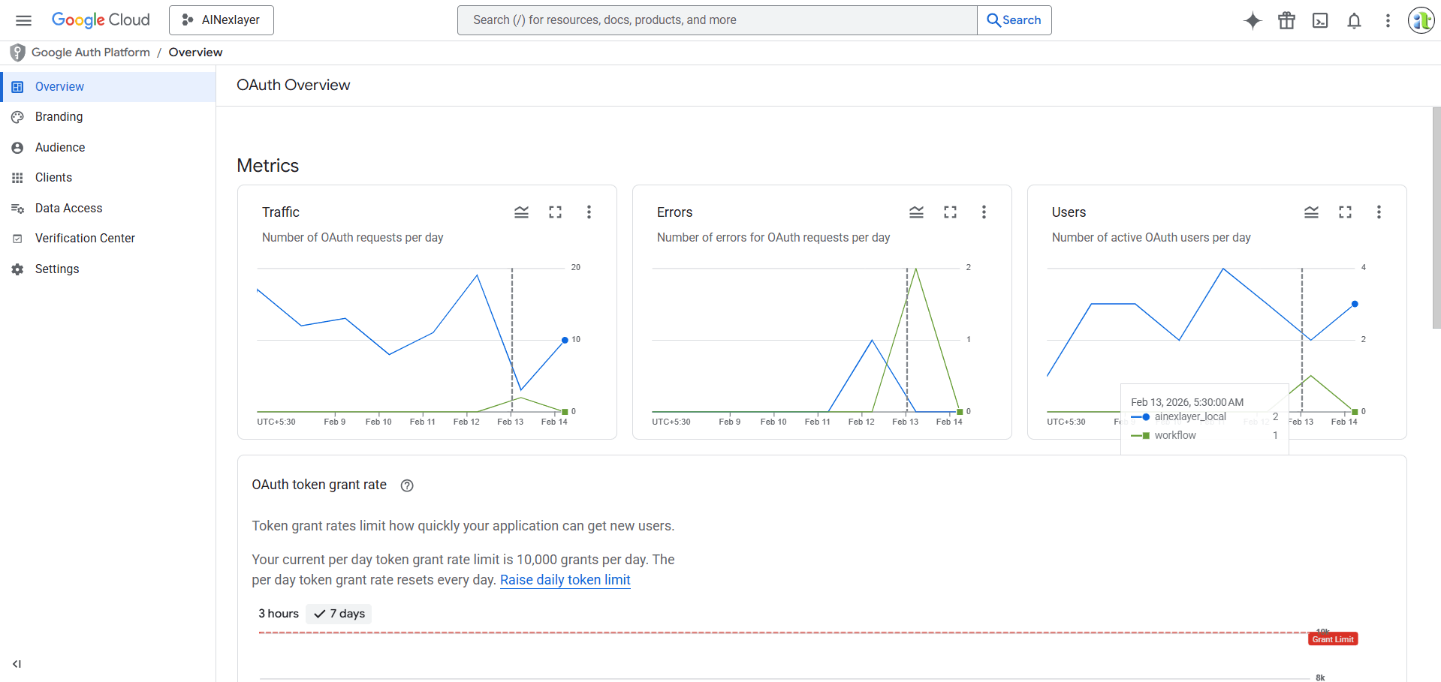The height and width of the screenshot is (682, 1441).
Task: Toggle area chart view on Users chart
Action: coord(1311,212)
